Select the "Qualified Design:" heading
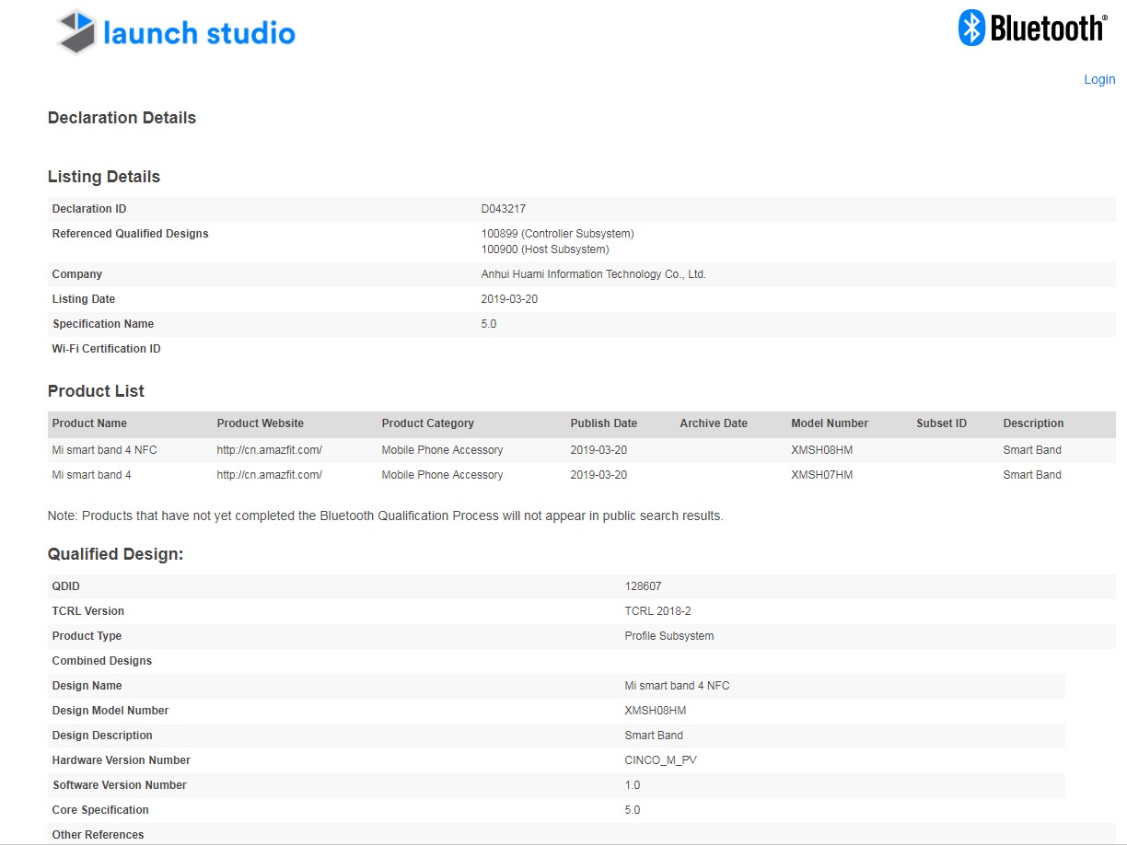Viewport: 1127px width, 846px height. click(x=116, y=554)
